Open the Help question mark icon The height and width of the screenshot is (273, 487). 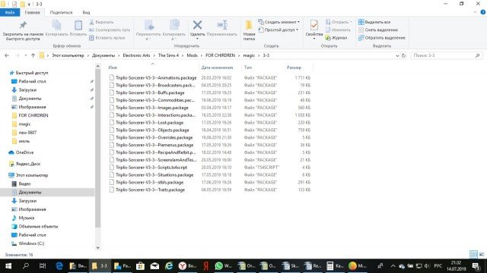(x=482, y=12)
